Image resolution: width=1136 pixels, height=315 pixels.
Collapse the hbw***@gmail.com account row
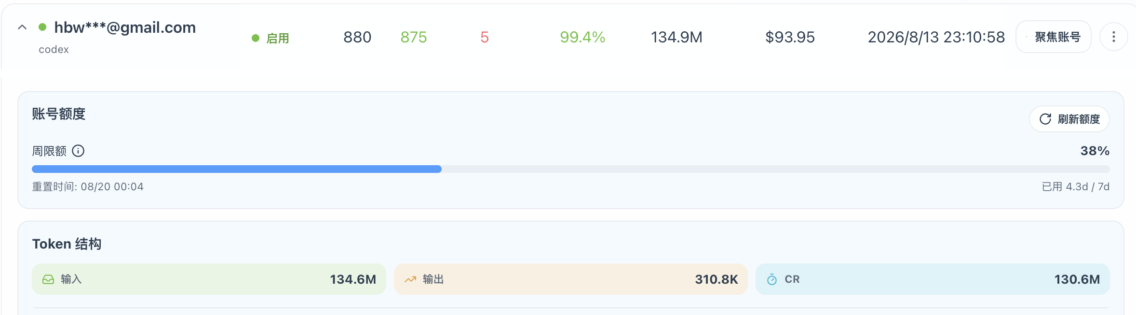tap(22, 27)
